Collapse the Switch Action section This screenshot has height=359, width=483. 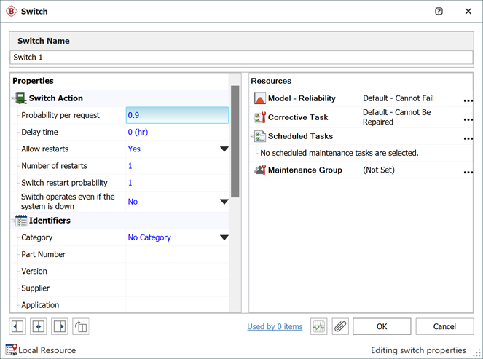(x=13, y=98)
